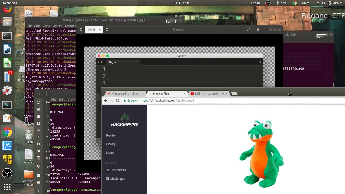This screenshot has width=345, height=194.
Task: Open the 100% zoom level dropdown
Action: click(94, 29)
